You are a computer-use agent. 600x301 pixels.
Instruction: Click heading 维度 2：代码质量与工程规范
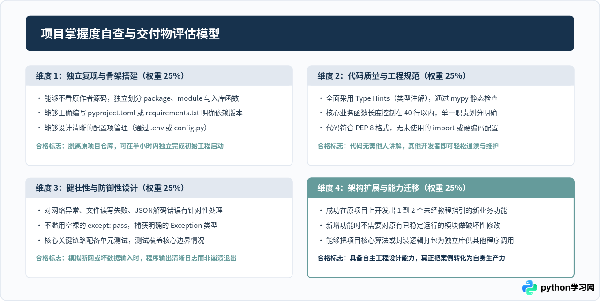pyautogui.click(x=391, y=76)
